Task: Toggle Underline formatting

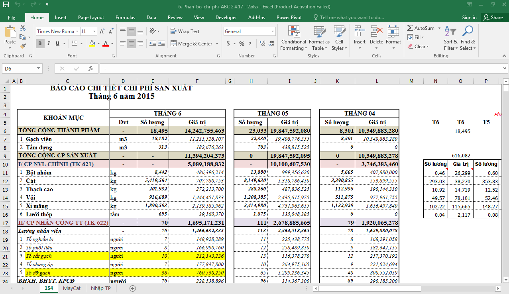Action: click(57, 43)
